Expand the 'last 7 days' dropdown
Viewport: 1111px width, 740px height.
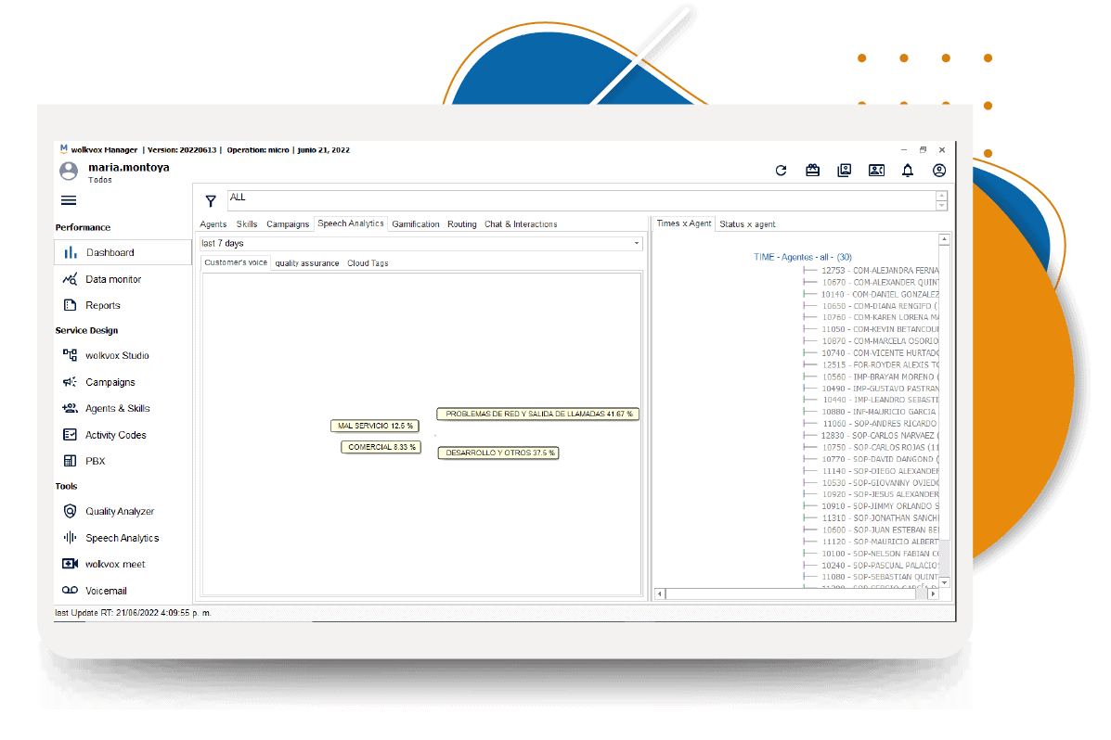click(x=637, y=244)
